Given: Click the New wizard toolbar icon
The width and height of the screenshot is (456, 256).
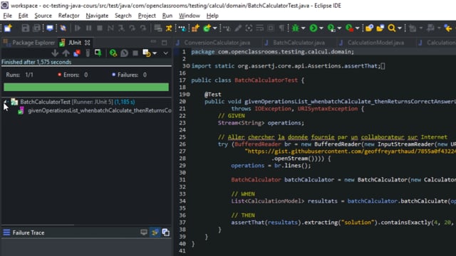Looking at the screenshot, I should coord(8,28).
